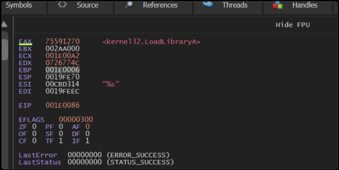Switch to the Source tab

coord(87,5)
